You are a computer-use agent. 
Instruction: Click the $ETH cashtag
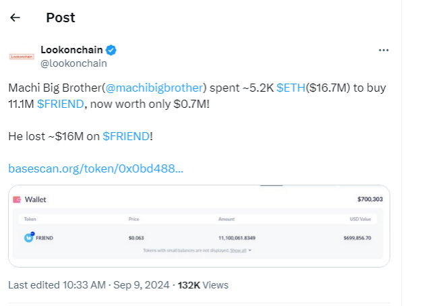coord(290,88)
